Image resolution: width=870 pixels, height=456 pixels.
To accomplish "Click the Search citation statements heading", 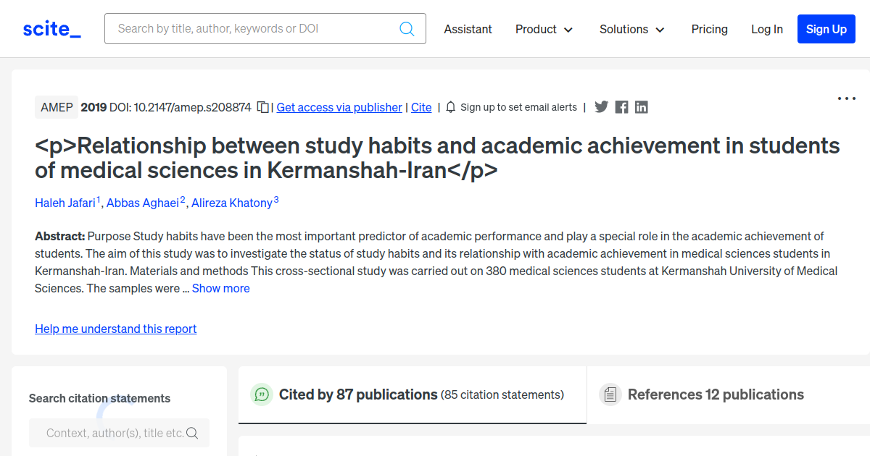I will coord(99,398).
